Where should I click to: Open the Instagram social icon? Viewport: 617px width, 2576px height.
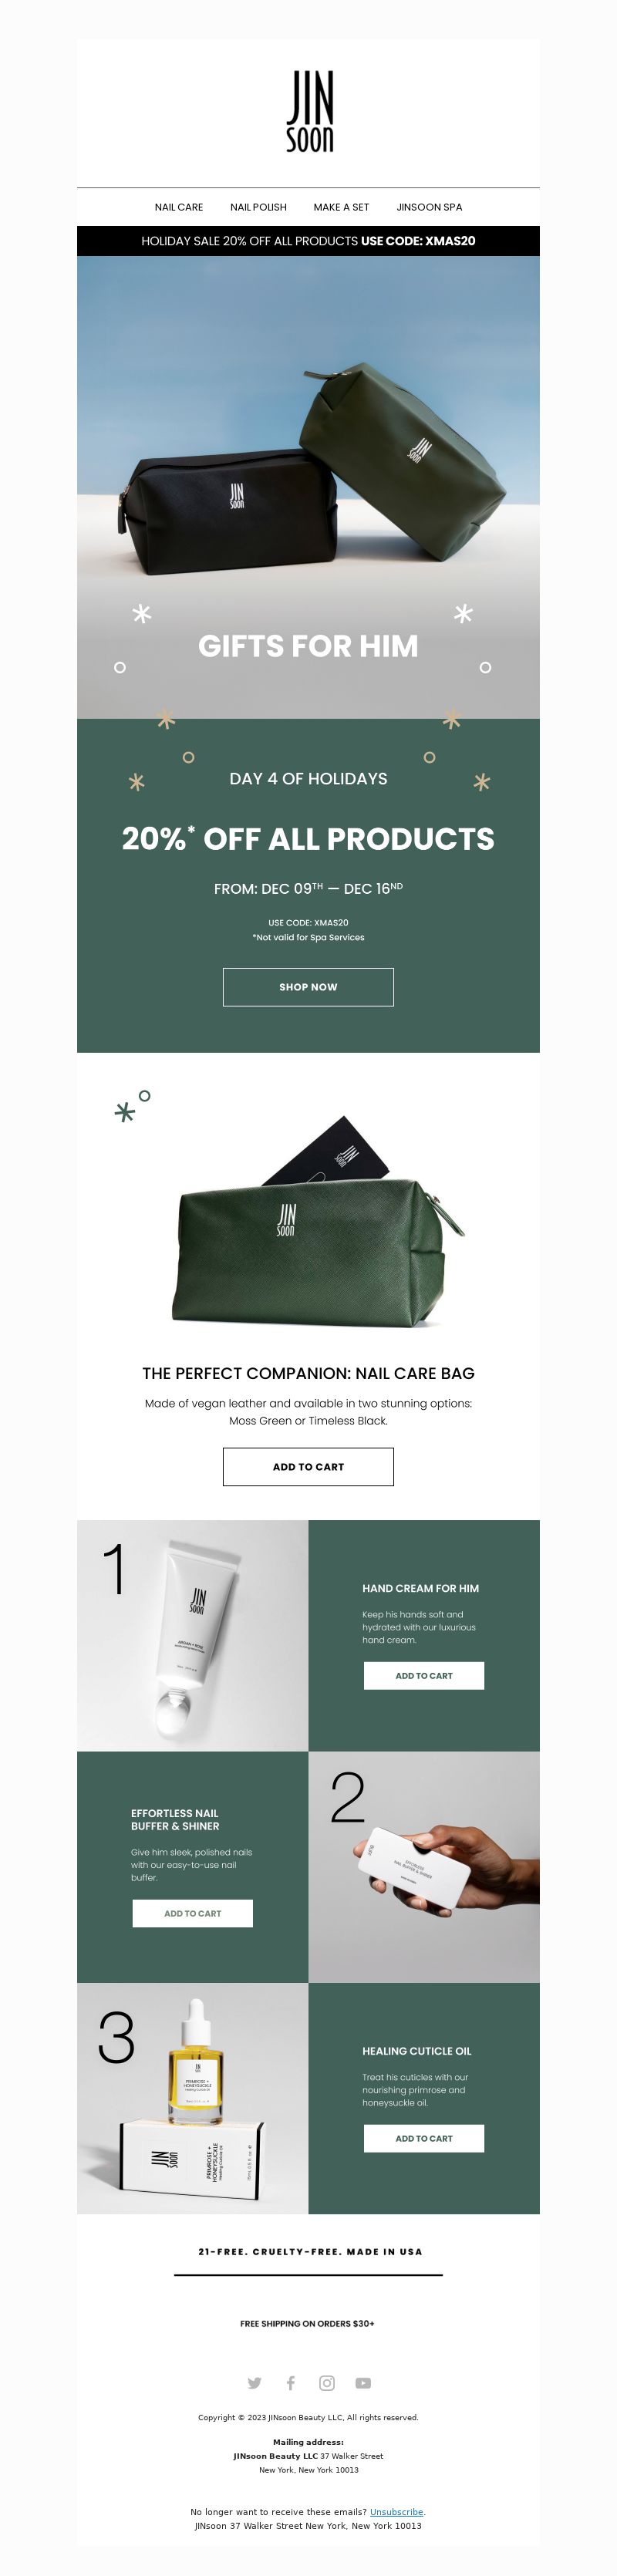coord(327,2383)
